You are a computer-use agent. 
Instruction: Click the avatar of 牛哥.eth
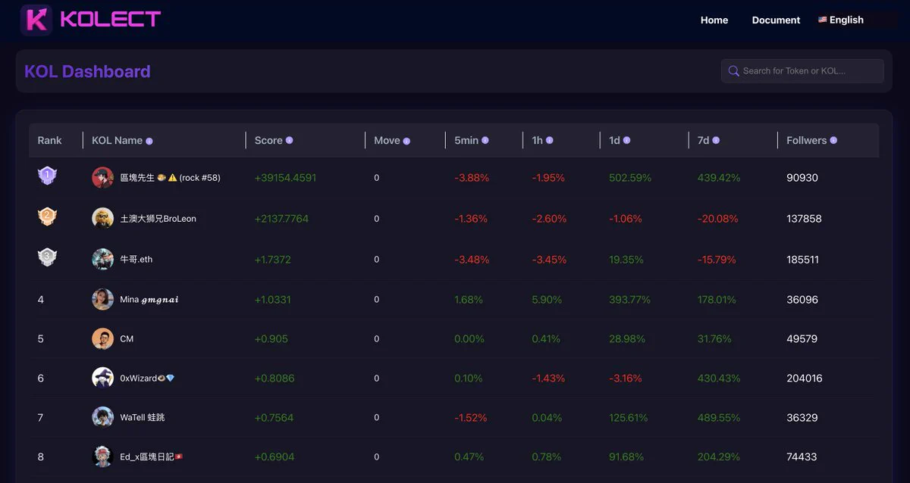102,259
